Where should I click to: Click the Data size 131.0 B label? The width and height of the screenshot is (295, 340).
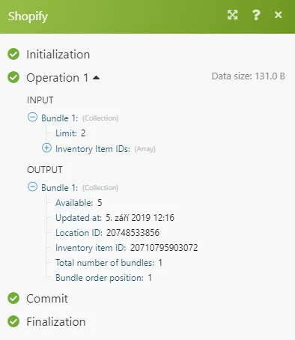(249, 76)
